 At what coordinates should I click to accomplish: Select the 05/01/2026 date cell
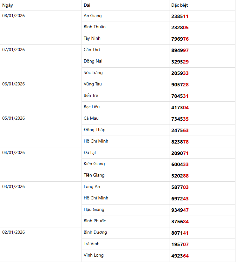[13, 118]
